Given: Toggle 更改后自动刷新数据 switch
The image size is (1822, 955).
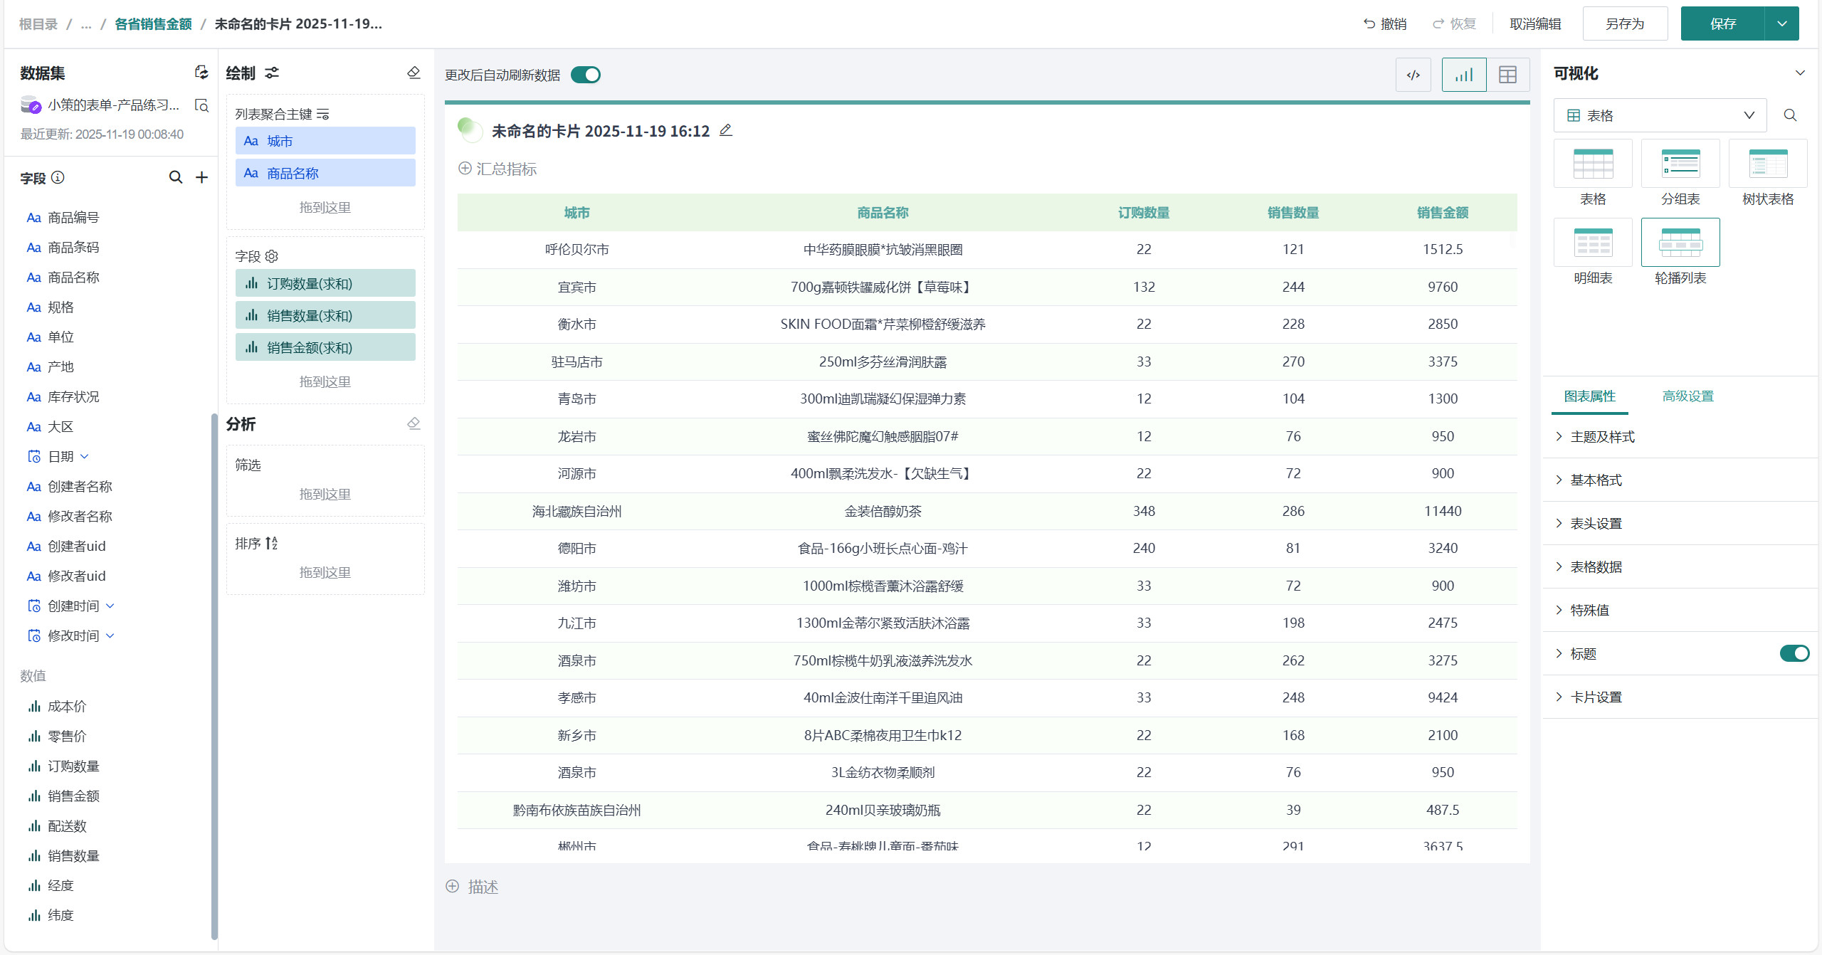Looking at the screenshot, I should click(586, 75).
